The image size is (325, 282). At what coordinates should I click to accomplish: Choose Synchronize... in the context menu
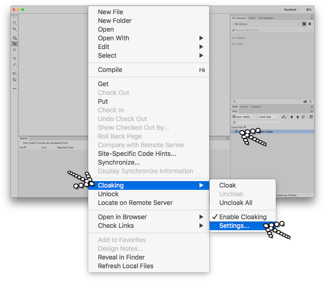[148, 162]
